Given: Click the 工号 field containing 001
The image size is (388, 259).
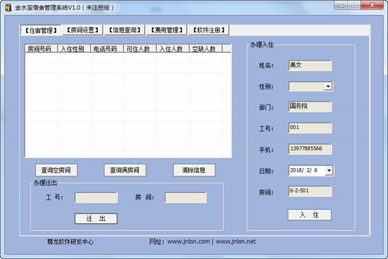Looking at the screenshot, I should tap(310, 128).
